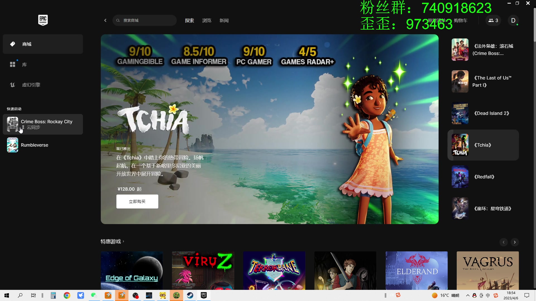Open the 虚幻引擎 Unreal Engine section

[x=43, y=85]
